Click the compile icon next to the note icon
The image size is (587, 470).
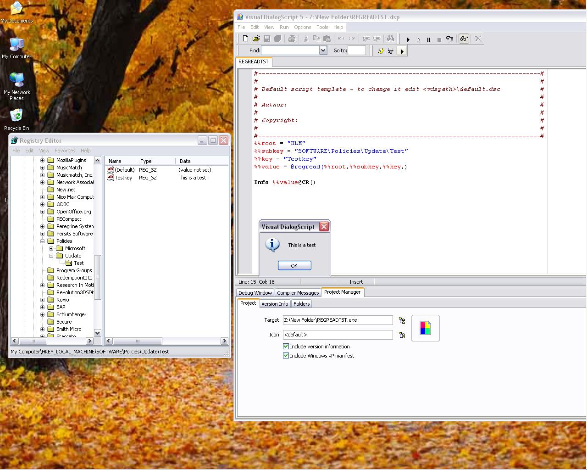391,50
